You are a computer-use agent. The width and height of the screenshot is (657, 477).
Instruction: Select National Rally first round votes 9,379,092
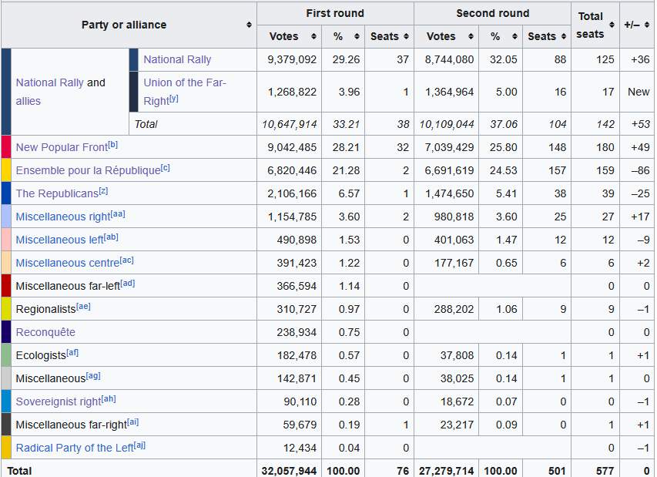click(292, 59)
